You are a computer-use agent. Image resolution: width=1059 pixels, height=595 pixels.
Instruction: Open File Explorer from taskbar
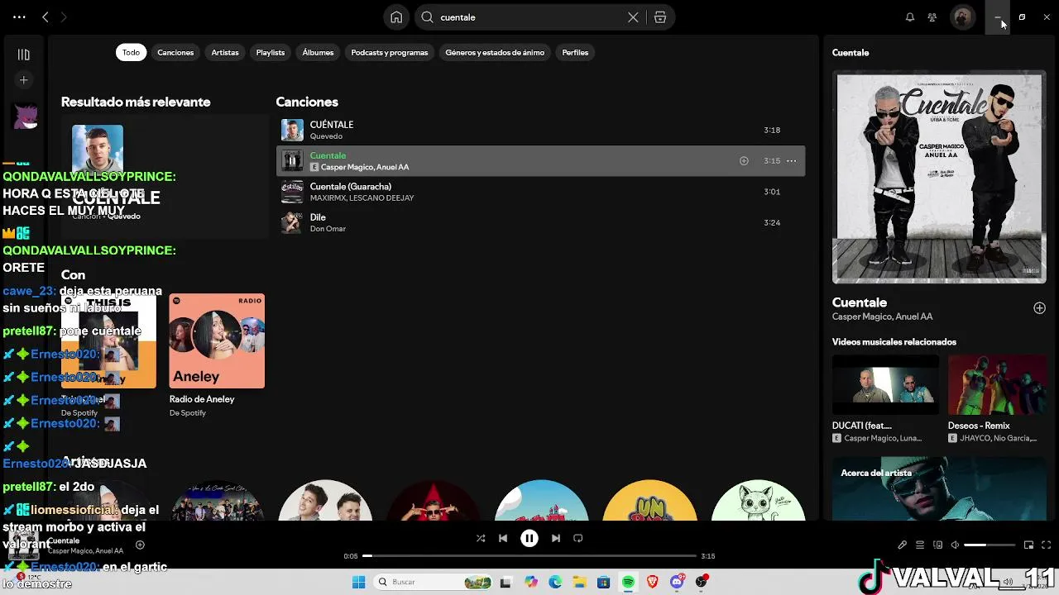(x=579, y=582)
